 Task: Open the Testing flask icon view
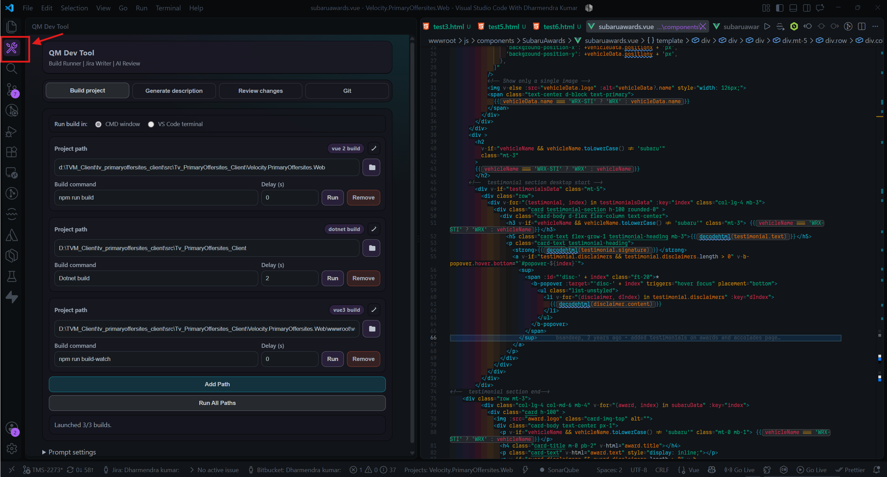point(12,276)
